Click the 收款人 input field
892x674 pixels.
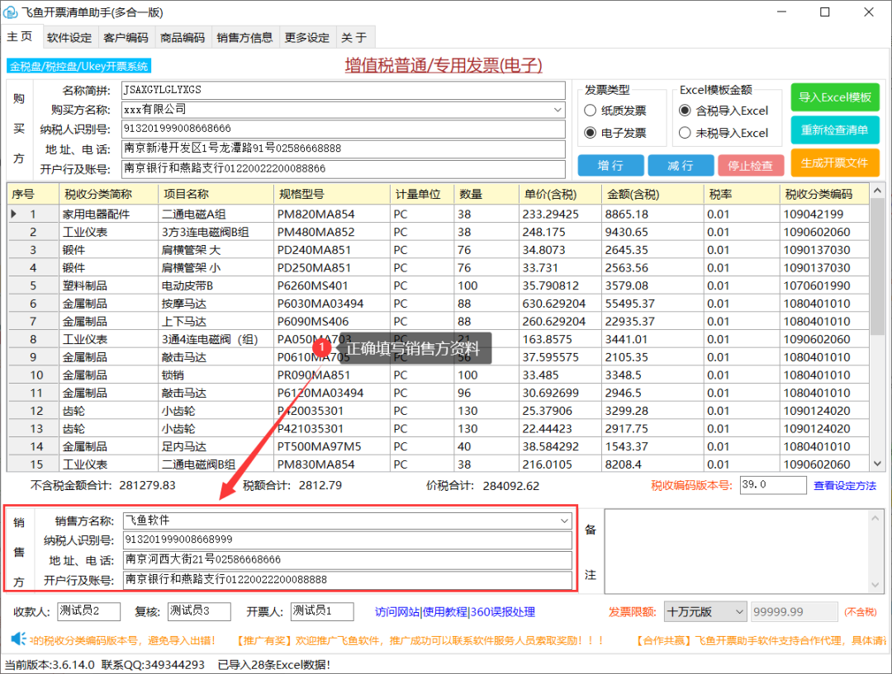(x=88, y=611)
